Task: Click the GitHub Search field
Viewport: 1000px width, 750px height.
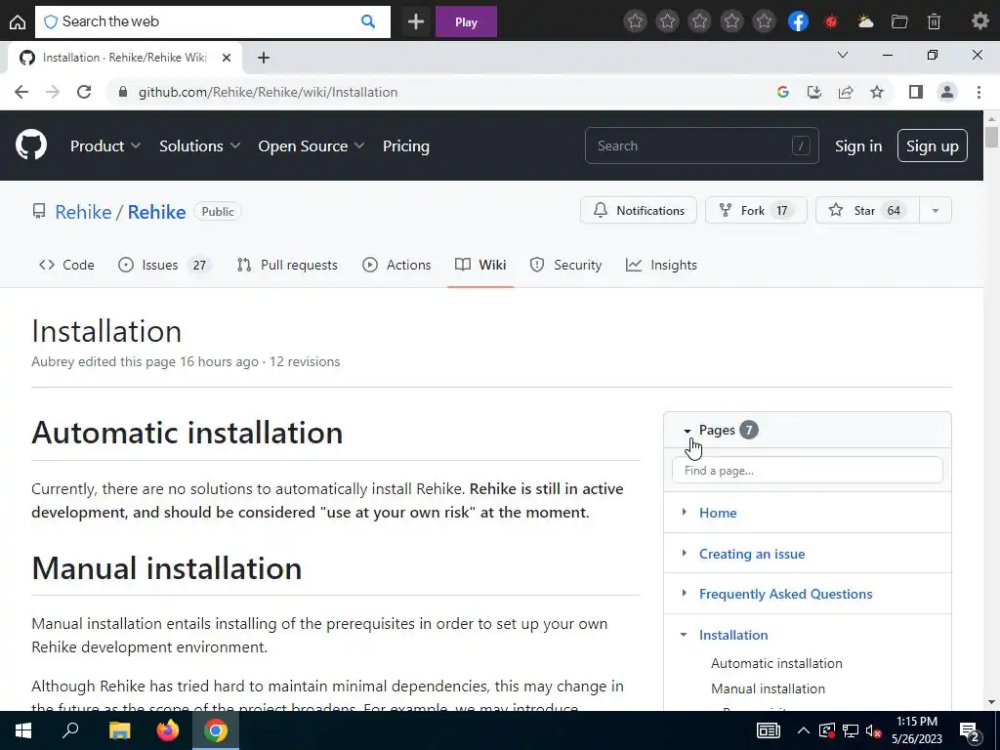Action: [701, 146]
